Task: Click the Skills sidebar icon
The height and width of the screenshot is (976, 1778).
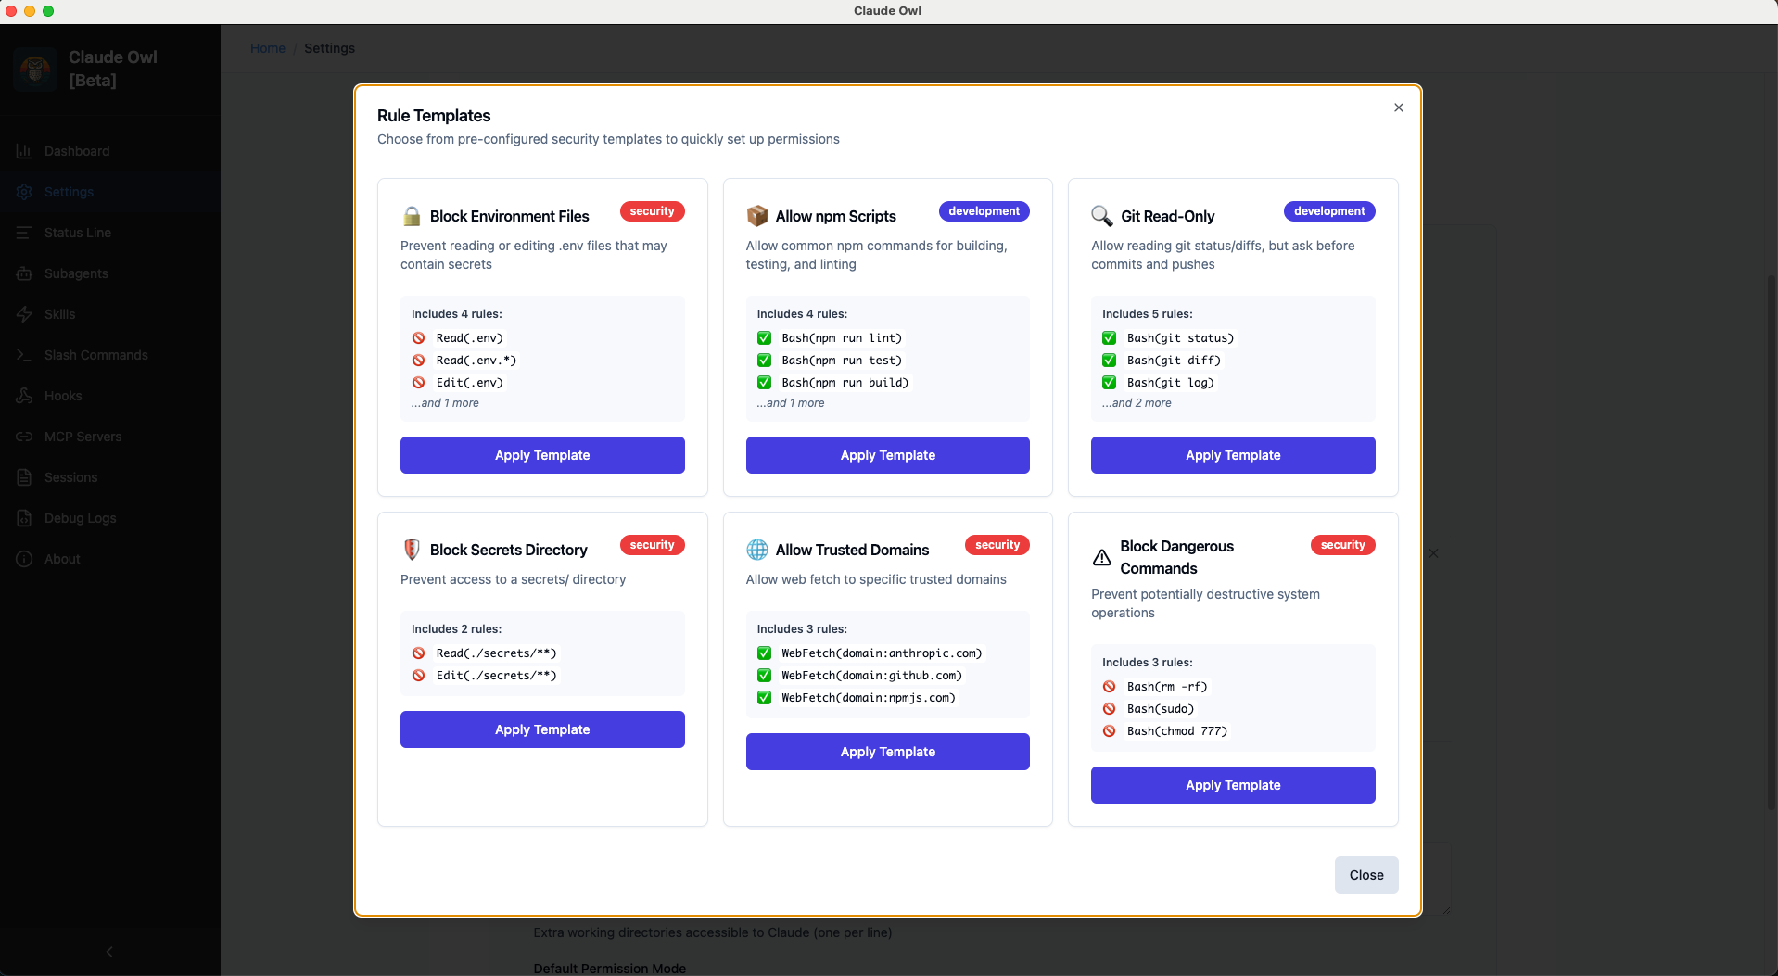Action: click(x=24, y=314)
